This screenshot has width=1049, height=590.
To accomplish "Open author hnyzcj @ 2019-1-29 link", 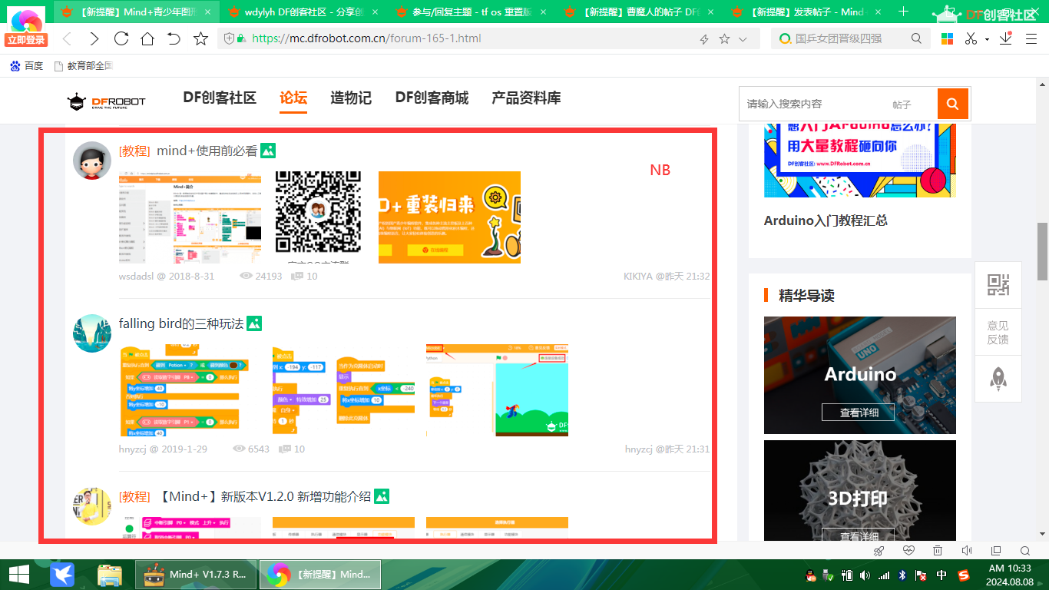I will click(163, 449).
